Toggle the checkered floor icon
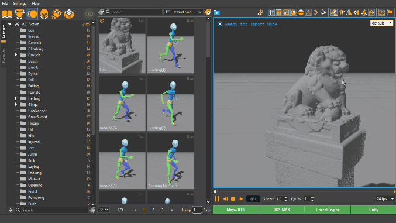Viewport: 396px width, 223px height. click(x=286, y=12)
